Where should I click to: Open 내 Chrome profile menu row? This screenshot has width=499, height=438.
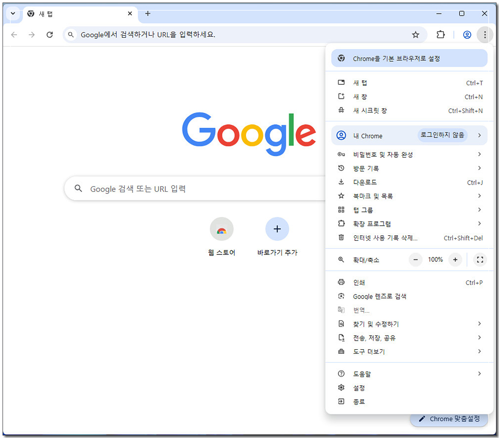pyautogui.click(x=409, y=135)
